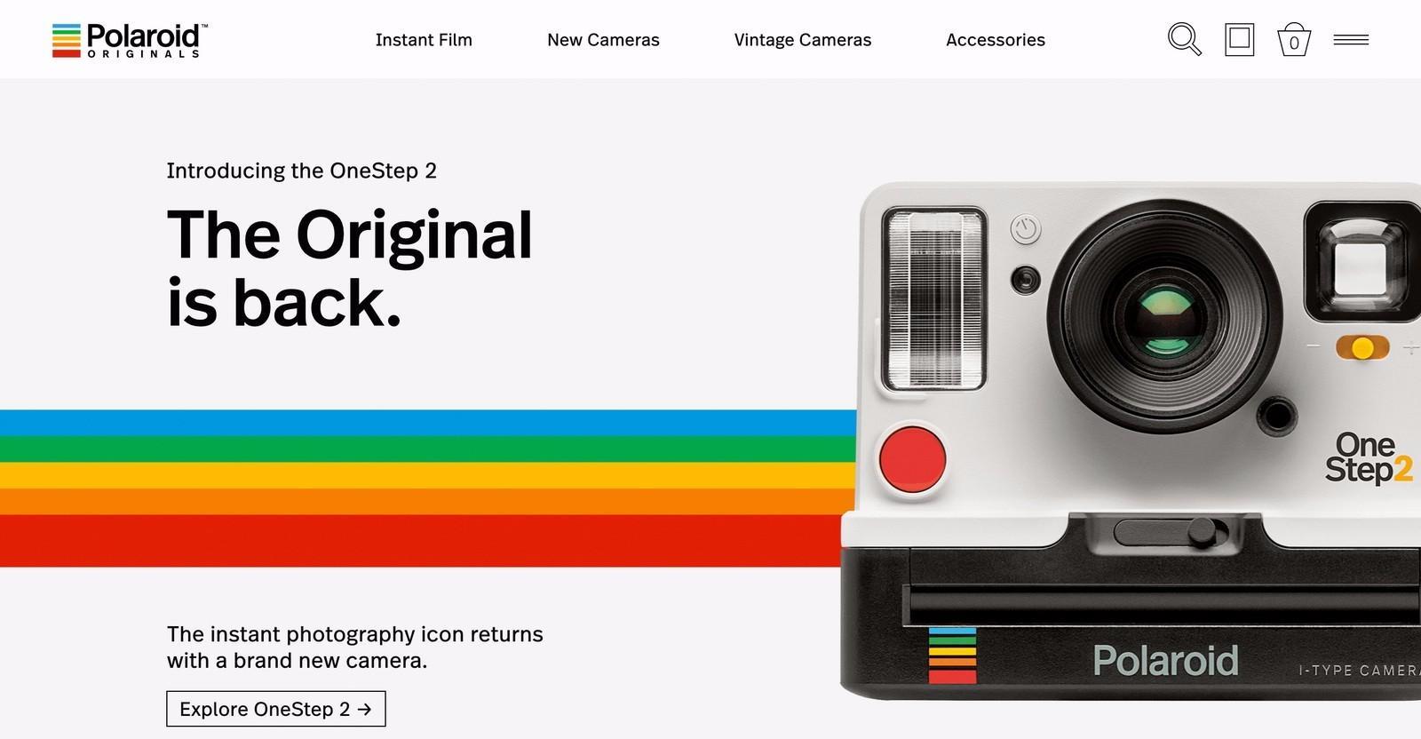1421x739 pixels.
Task: Open the Instant Film menu
Action: click(x=424, y=40)
